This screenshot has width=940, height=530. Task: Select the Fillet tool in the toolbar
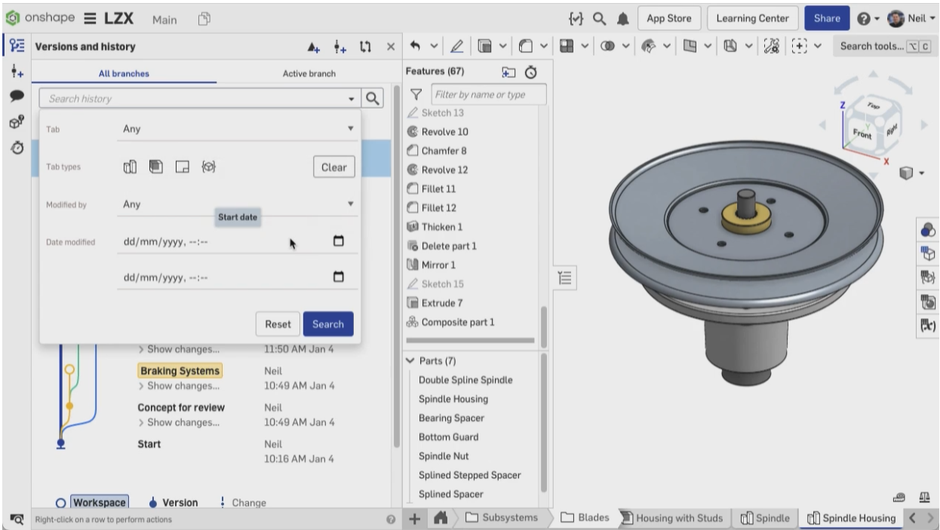pyautogui.click(x=527, y=47)
